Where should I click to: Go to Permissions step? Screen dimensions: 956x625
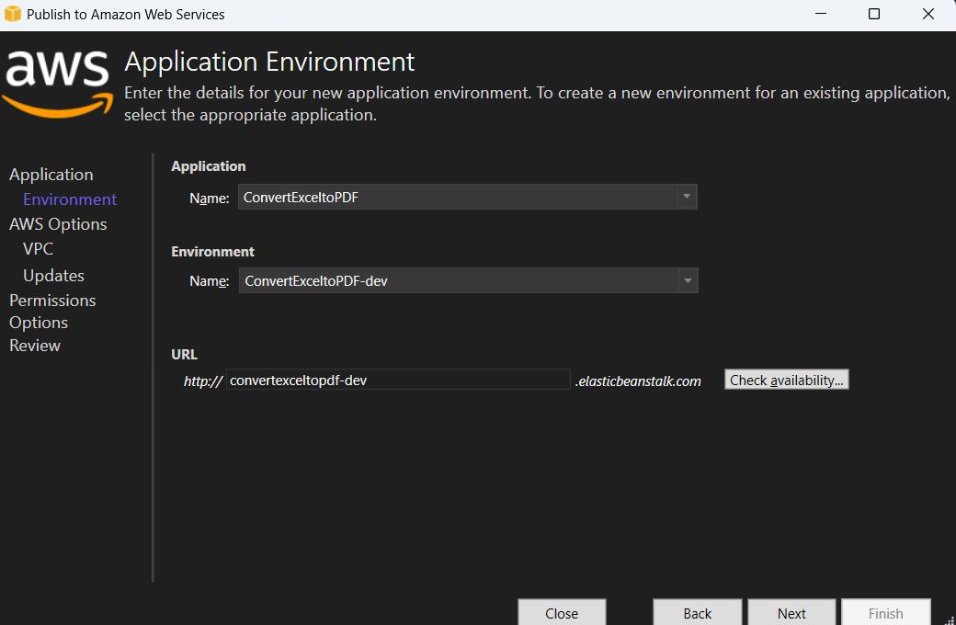pyautogui.click(x=52, y=300)
